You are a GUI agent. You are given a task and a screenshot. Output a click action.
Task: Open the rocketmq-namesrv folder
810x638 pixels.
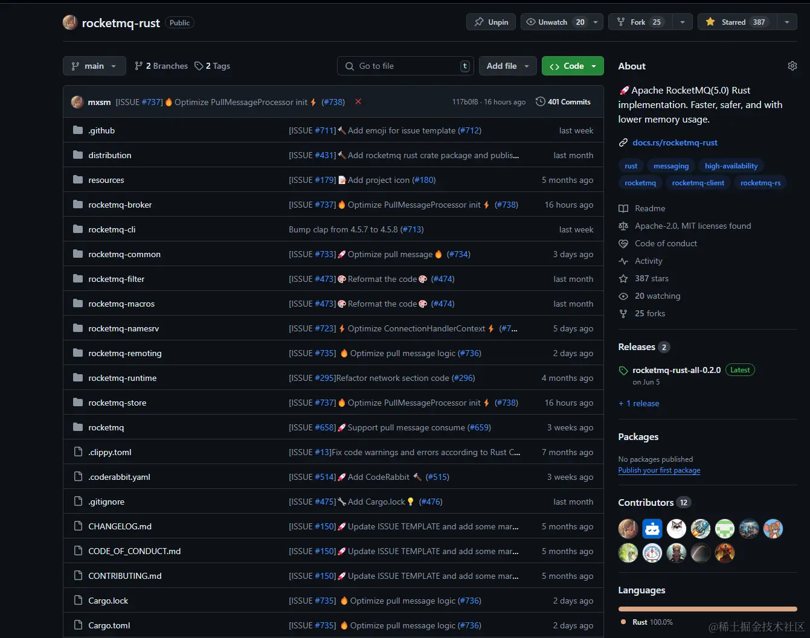coord(124,328)
